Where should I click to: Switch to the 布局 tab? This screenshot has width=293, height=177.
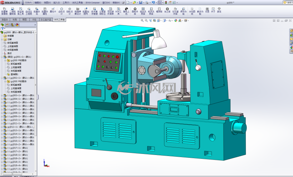[15, 20]
